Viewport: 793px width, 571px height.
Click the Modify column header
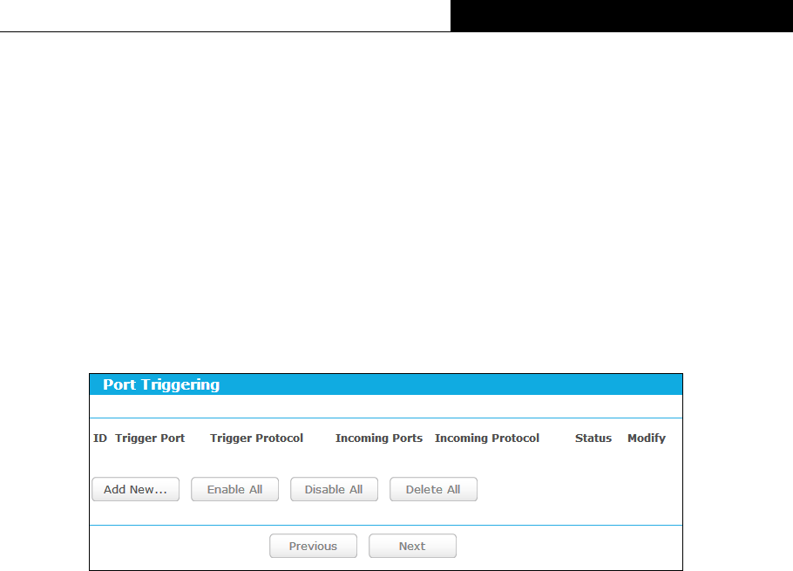point(647,438)
